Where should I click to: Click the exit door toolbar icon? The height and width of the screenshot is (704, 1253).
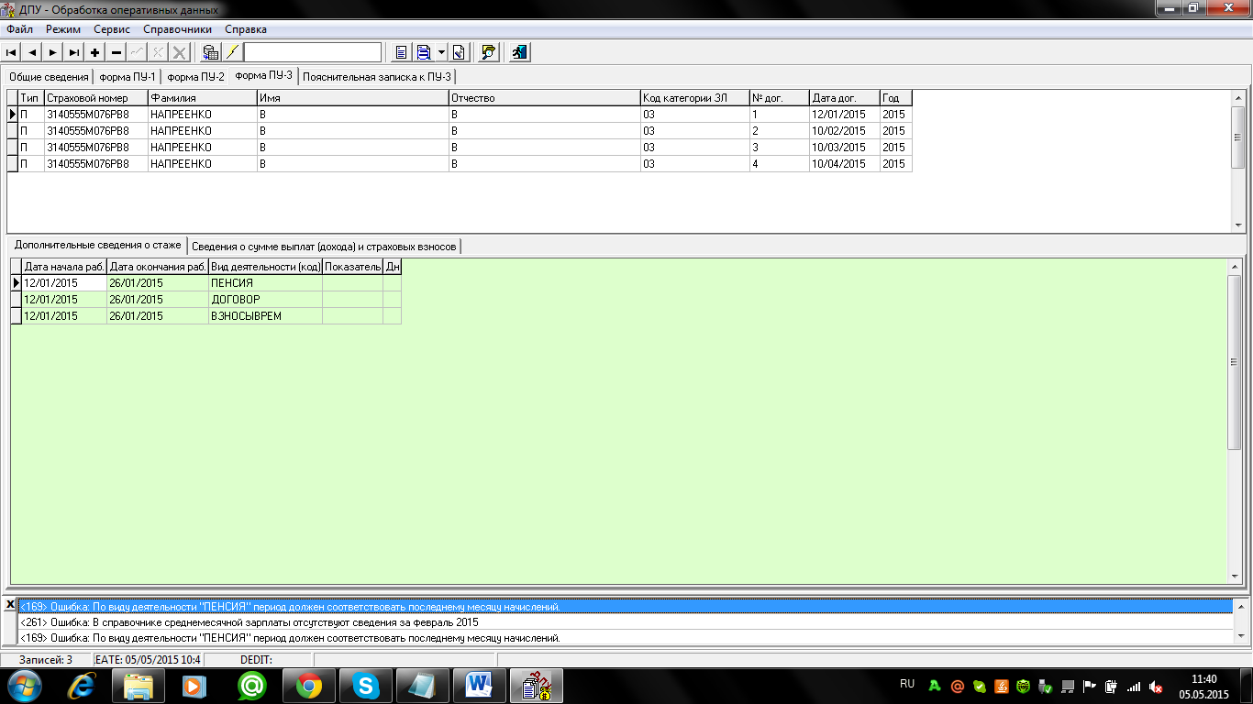point(520,52)
